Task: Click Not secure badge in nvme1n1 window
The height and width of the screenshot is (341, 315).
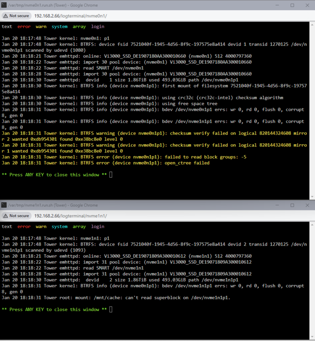Action: tap(16, 216)
